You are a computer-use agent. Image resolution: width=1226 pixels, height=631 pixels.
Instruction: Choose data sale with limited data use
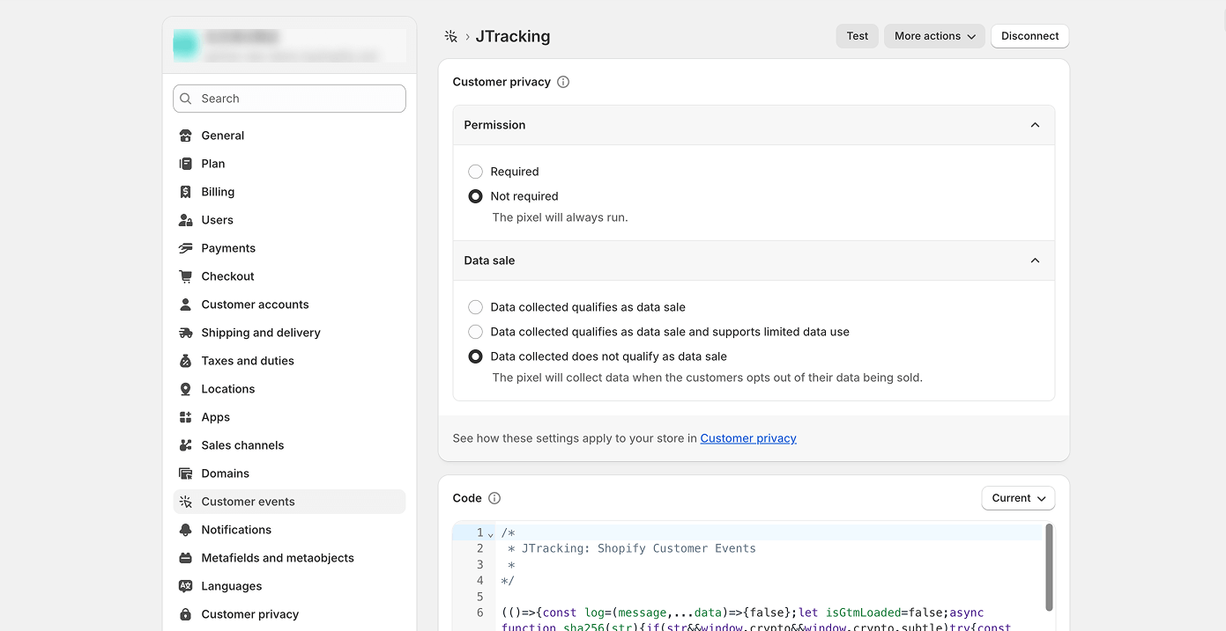(x=476, y=332)
